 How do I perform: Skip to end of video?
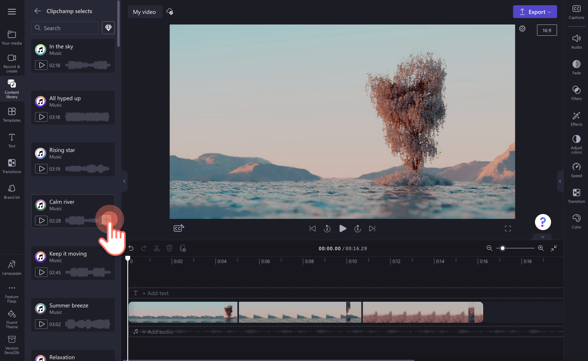(372, 228)
